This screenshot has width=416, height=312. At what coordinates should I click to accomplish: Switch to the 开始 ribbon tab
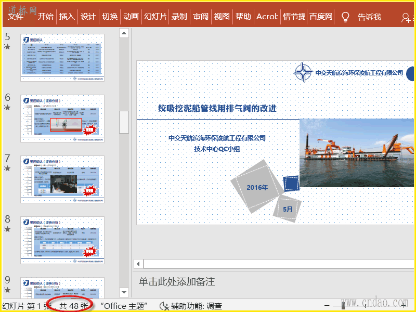pos(45,17)
